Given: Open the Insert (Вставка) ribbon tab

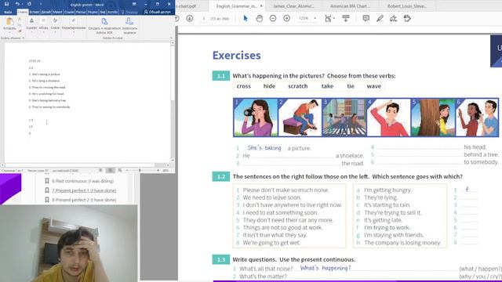Looking at the screenshot, I should [34, 12].
